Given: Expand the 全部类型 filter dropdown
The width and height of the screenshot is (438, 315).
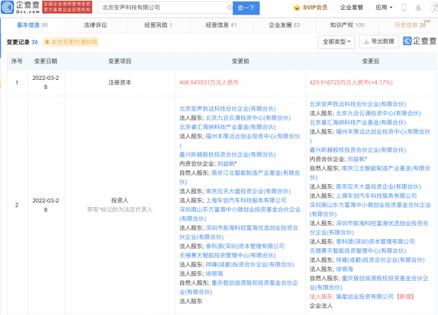Looking at the screenshot, I should click(336, 42).
